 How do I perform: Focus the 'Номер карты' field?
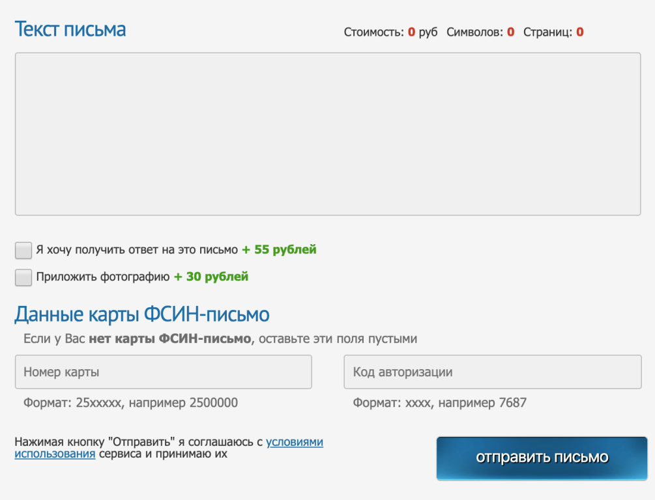[x=163, y=372]
